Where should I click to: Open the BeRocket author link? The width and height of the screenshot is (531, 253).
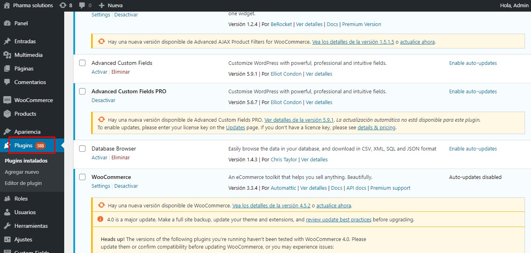coord(281,24)
